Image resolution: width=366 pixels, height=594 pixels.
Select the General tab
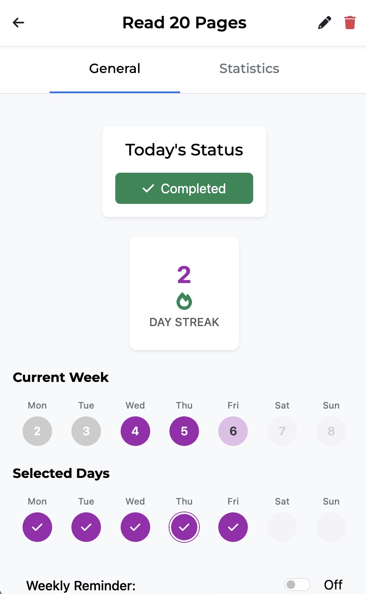pos(114,69)
